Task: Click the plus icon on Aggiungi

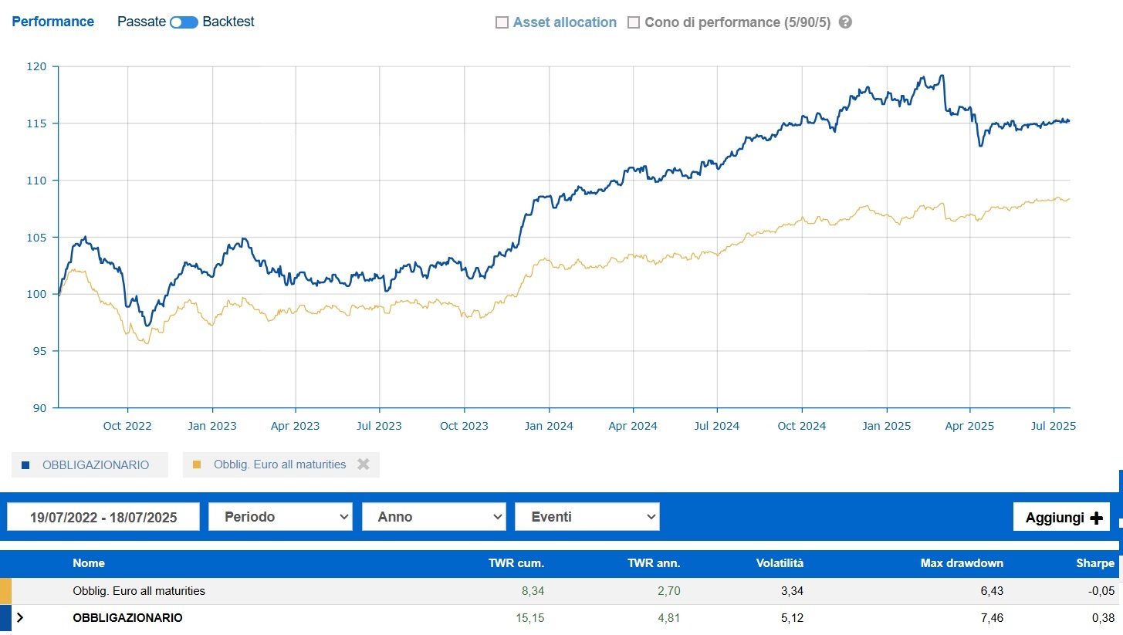Action: click(x=1096, y=518)
